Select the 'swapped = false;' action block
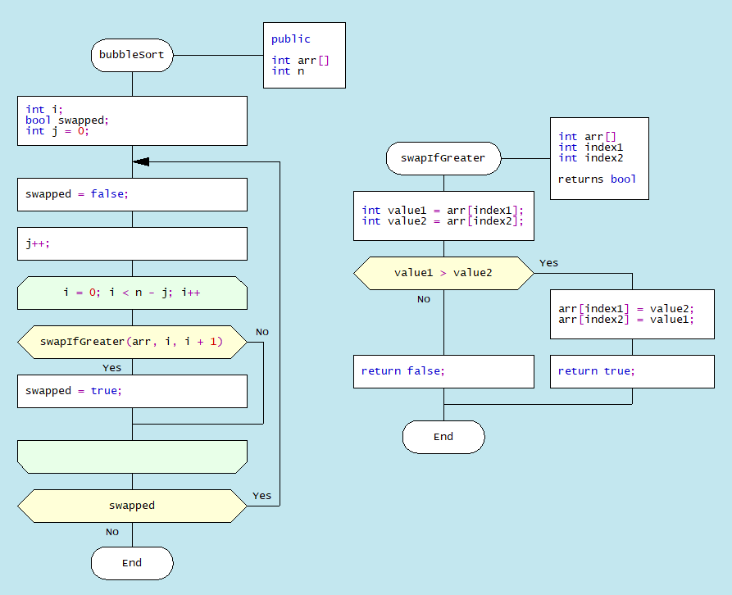 (132, 194)
